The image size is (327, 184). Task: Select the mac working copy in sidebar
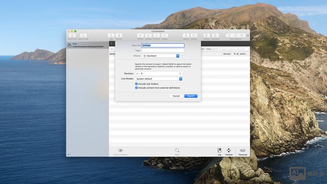pos(88,45)
